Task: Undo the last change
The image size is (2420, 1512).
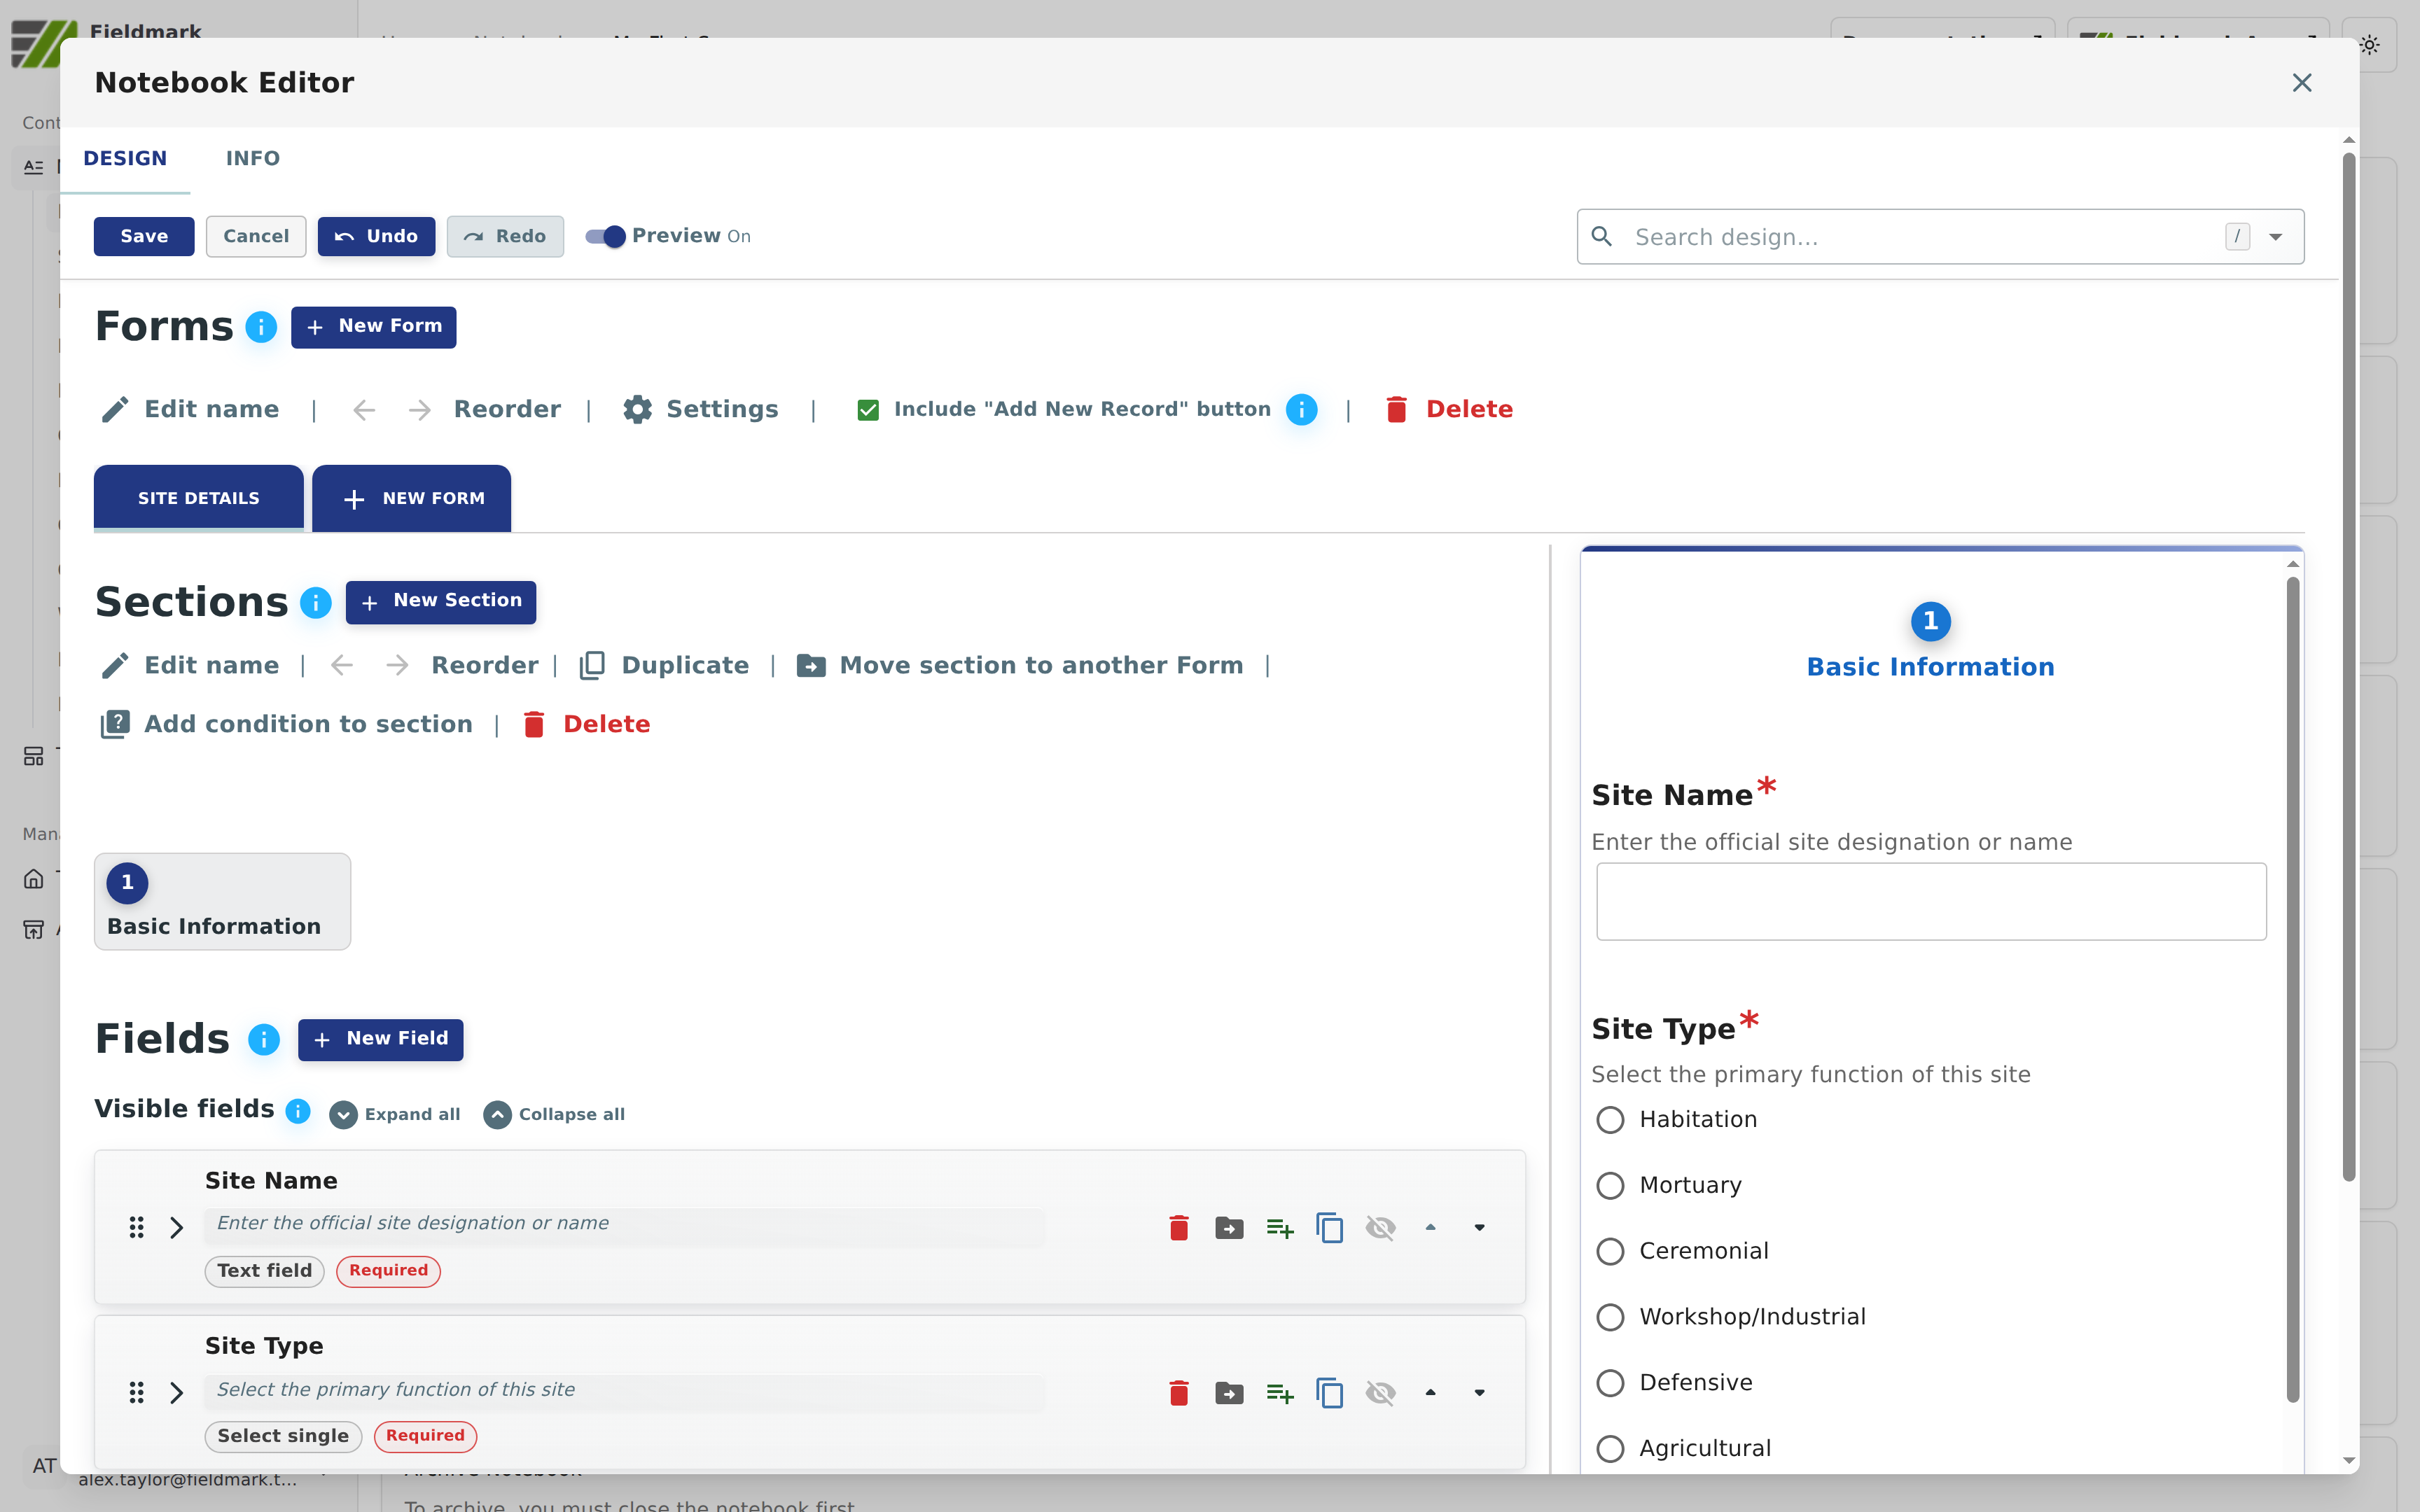Action: 376,237
